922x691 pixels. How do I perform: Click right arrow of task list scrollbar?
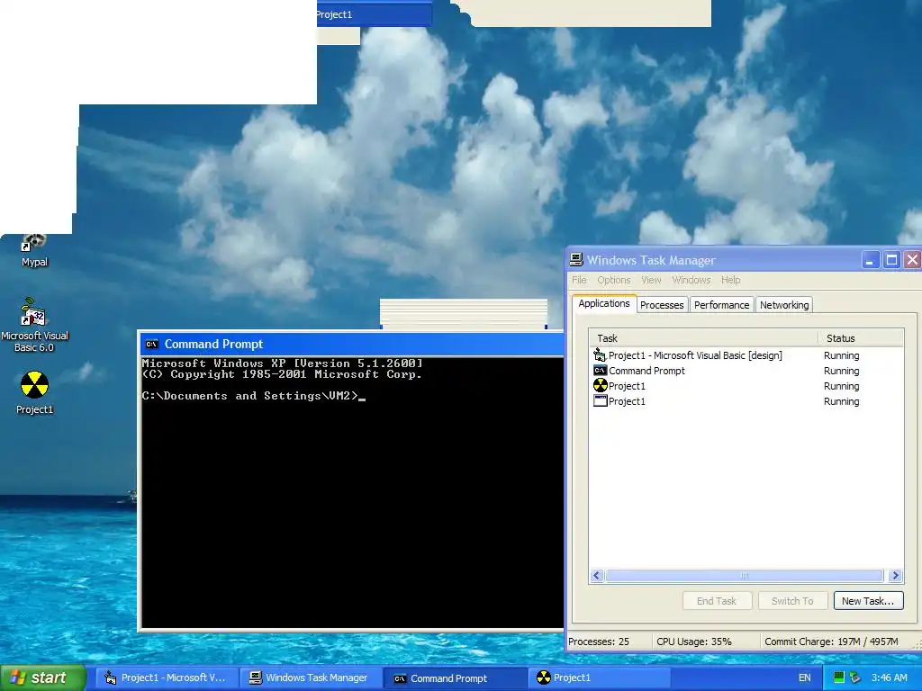[x=896, y=575]
